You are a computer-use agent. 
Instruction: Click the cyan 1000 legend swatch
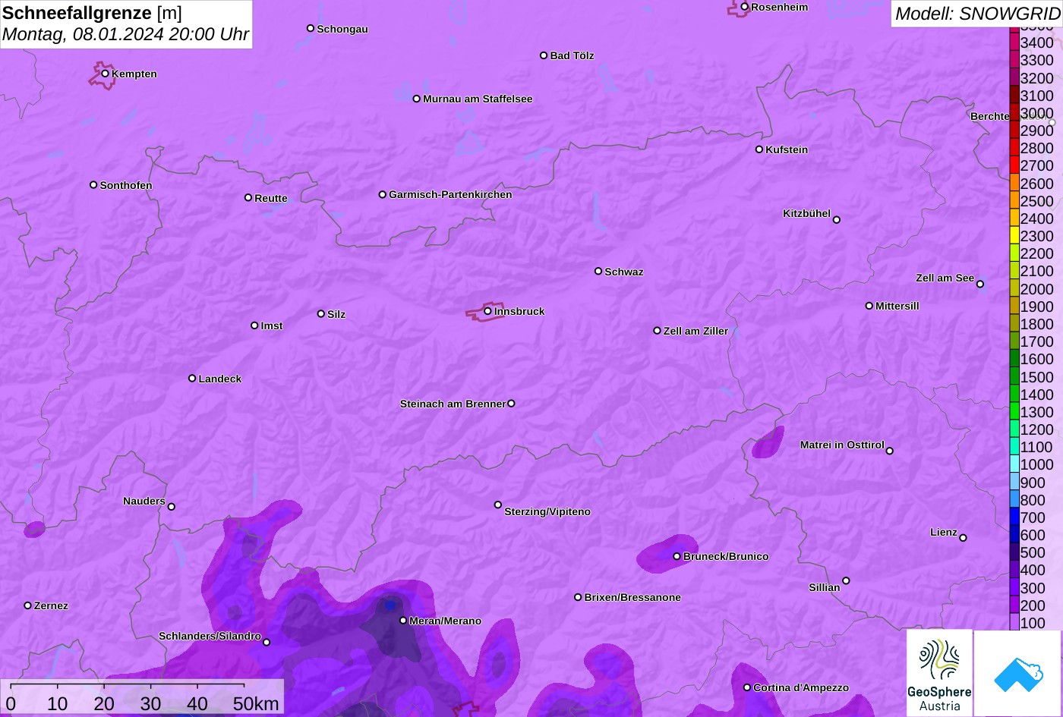click(x=1014, y=464)
